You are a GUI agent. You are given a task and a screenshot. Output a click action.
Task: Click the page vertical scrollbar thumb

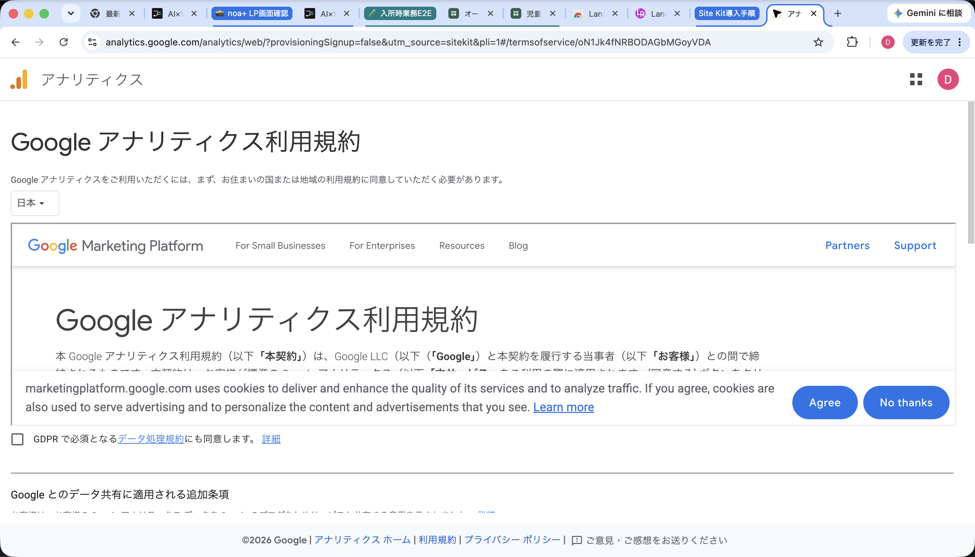971,172
